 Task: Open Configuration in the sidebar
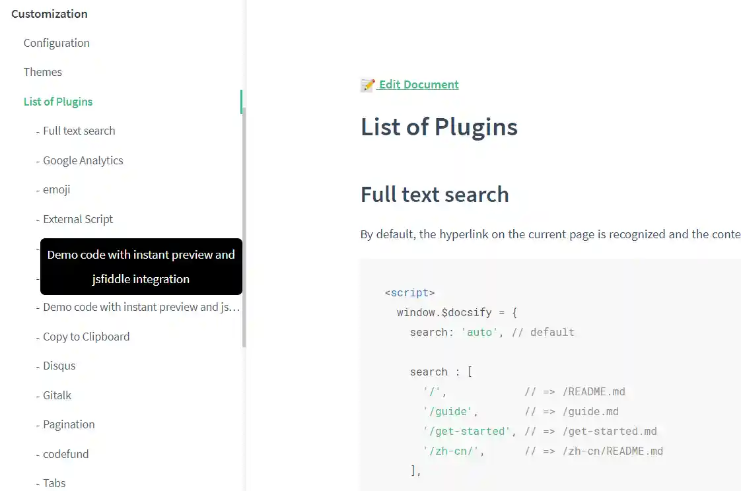[x=57, y=43]
